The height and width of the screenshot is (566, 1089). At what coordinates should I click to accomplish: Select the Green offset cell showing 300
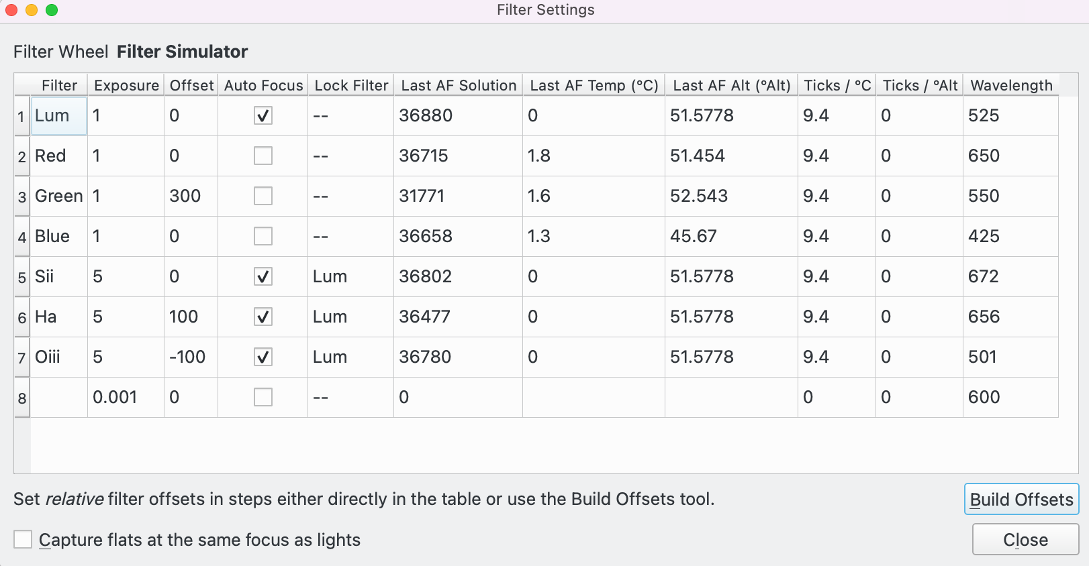click(190, 196)
